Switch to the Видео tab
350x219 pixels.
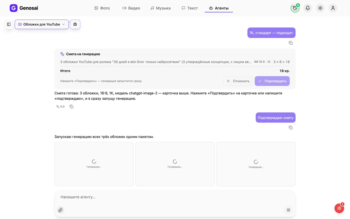[131, 8]
